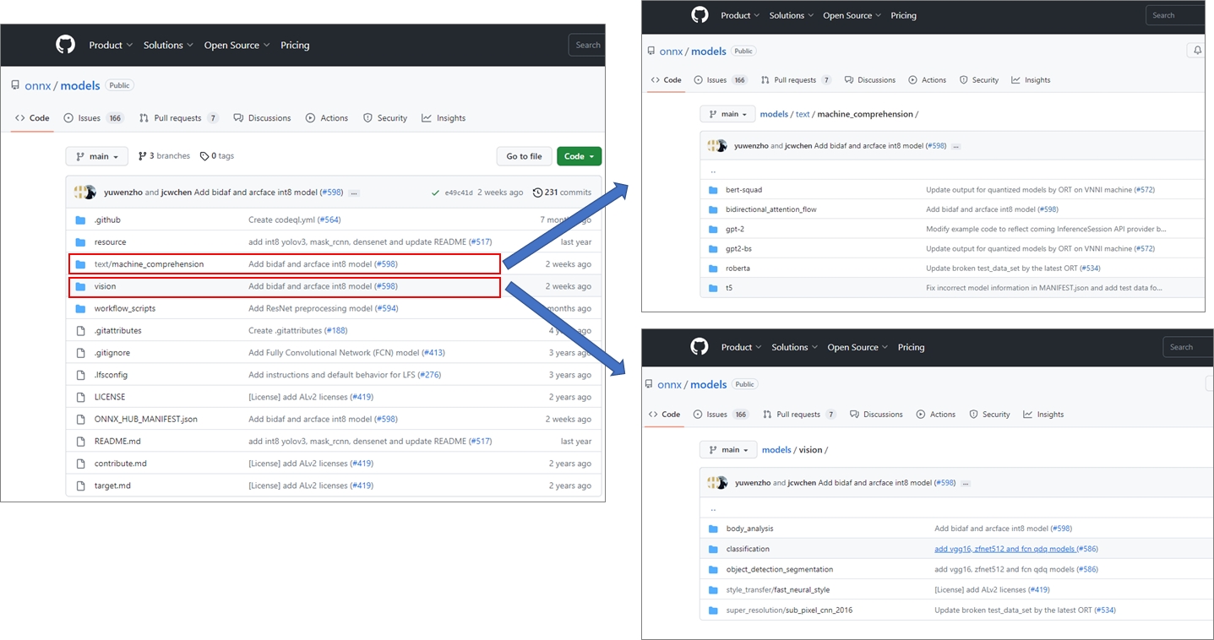
Task: Expand main branch dropdown beside models / vision
Action: [x=727, y=450]
